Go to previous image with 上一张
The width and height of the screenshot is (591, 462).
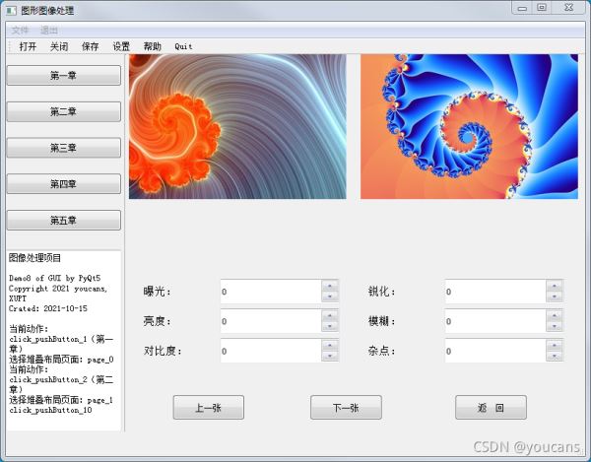208,408
